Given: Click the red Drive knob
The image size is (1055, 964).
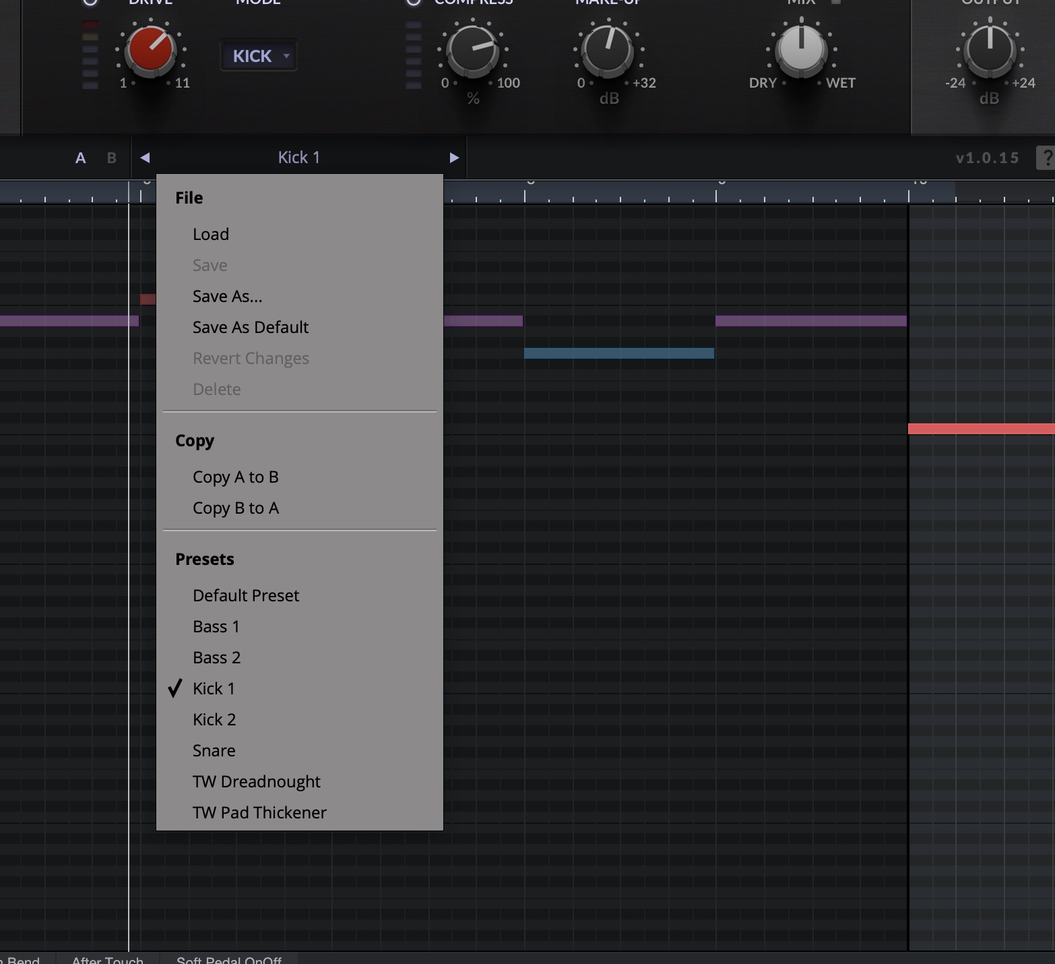Looking at the screenshot, I should [x=150, y=50].
